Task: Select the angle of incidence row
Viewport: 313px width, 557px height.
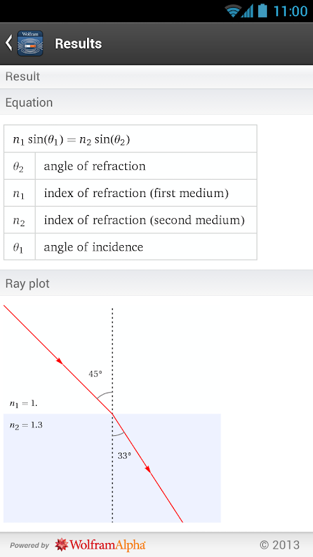Action: click(x=130, y=247)
